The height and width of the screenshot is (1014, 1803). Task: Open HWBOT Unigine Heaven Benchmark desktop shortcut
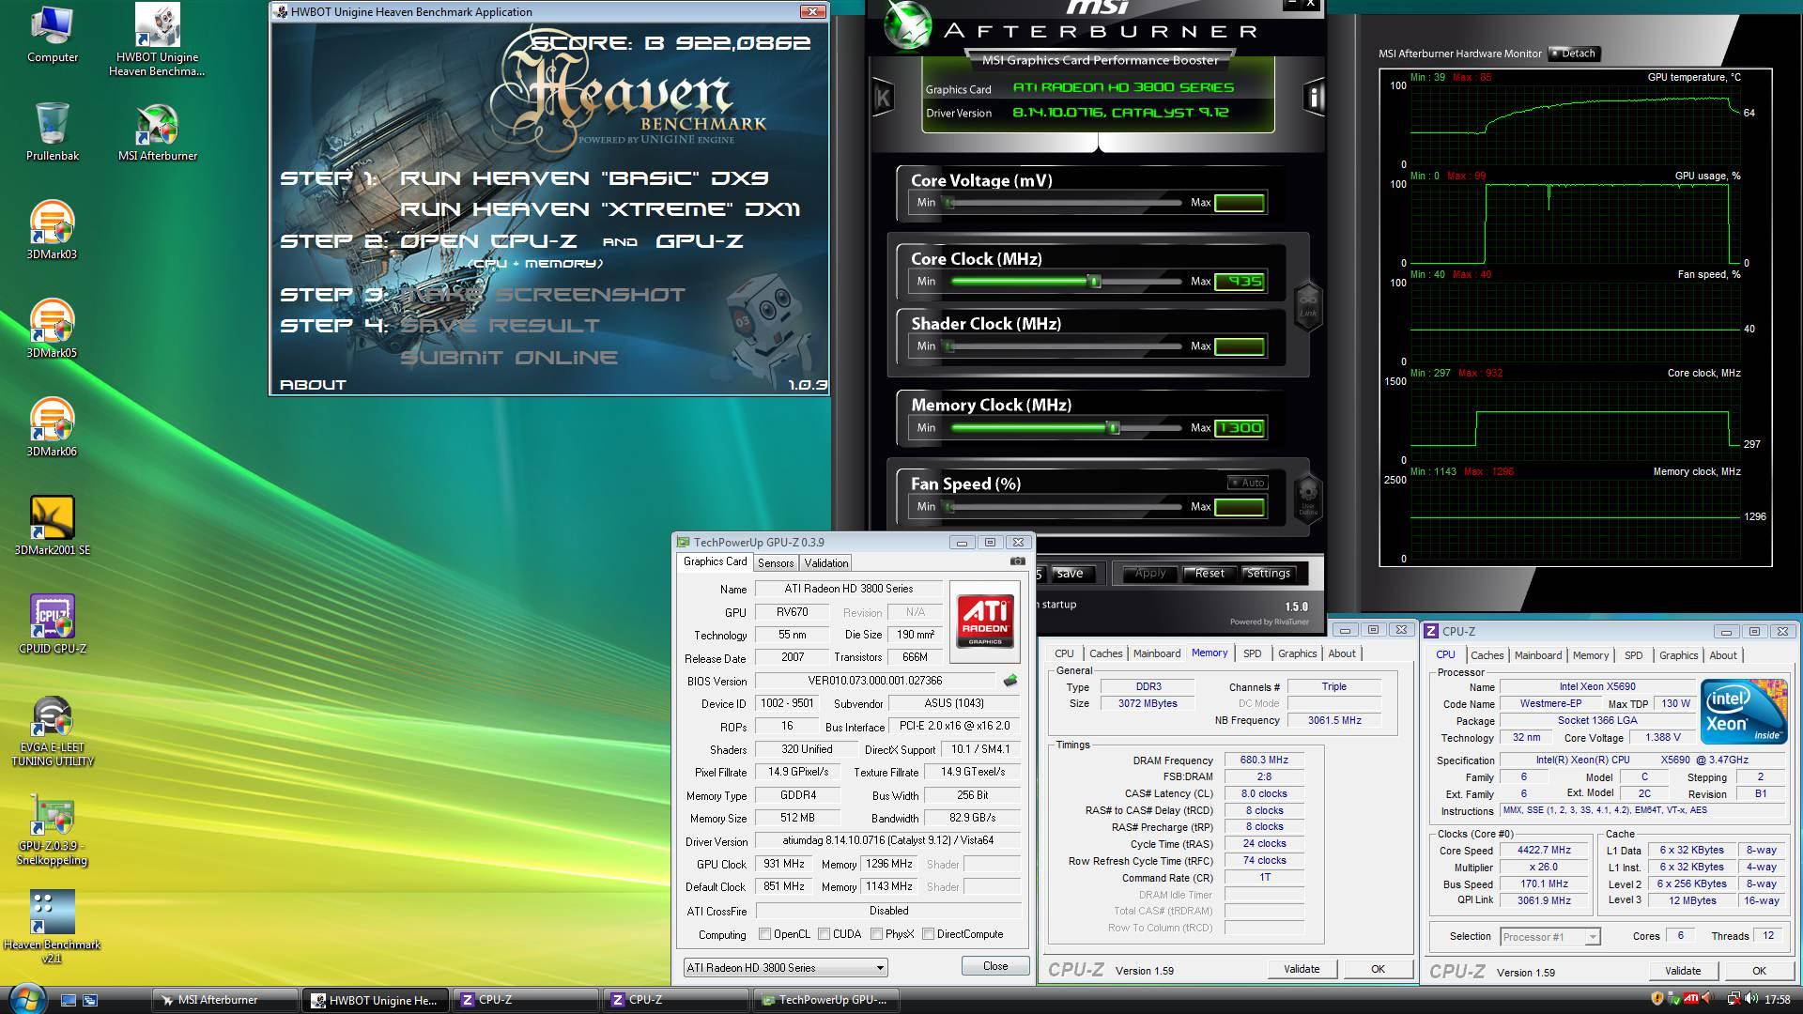[157, 39]
